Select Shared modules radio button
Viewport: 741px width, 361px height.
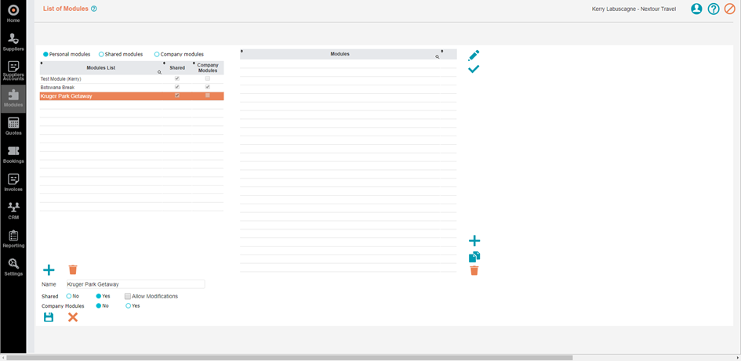101,54
